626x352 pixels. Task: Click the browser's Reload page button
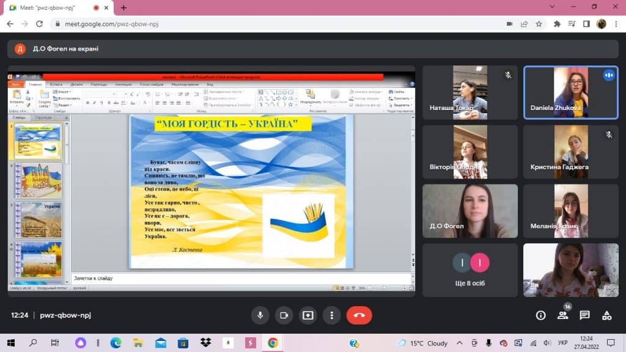pyautogui.click(x=40, y=24)
